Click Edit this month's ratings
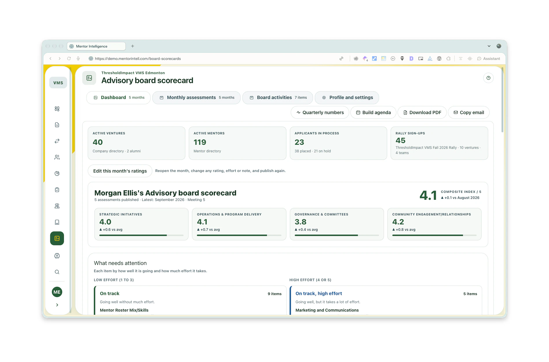Viewport: 549px width, 362px height. point(120,171)
